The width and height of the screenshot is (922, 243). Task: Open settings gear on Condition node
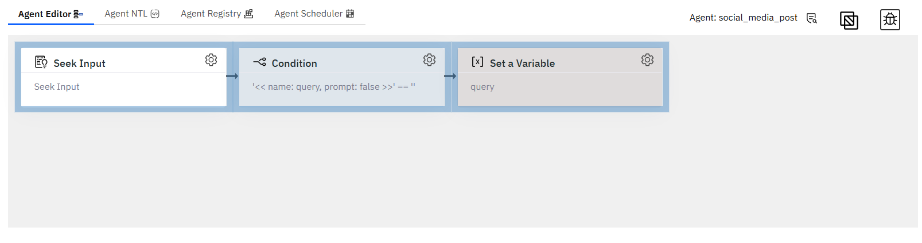(x=429, y=60)
